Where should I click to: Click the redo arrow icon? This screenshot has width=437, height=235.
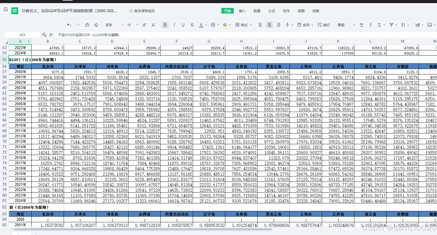pyautogui.click(x=78, y=25)
